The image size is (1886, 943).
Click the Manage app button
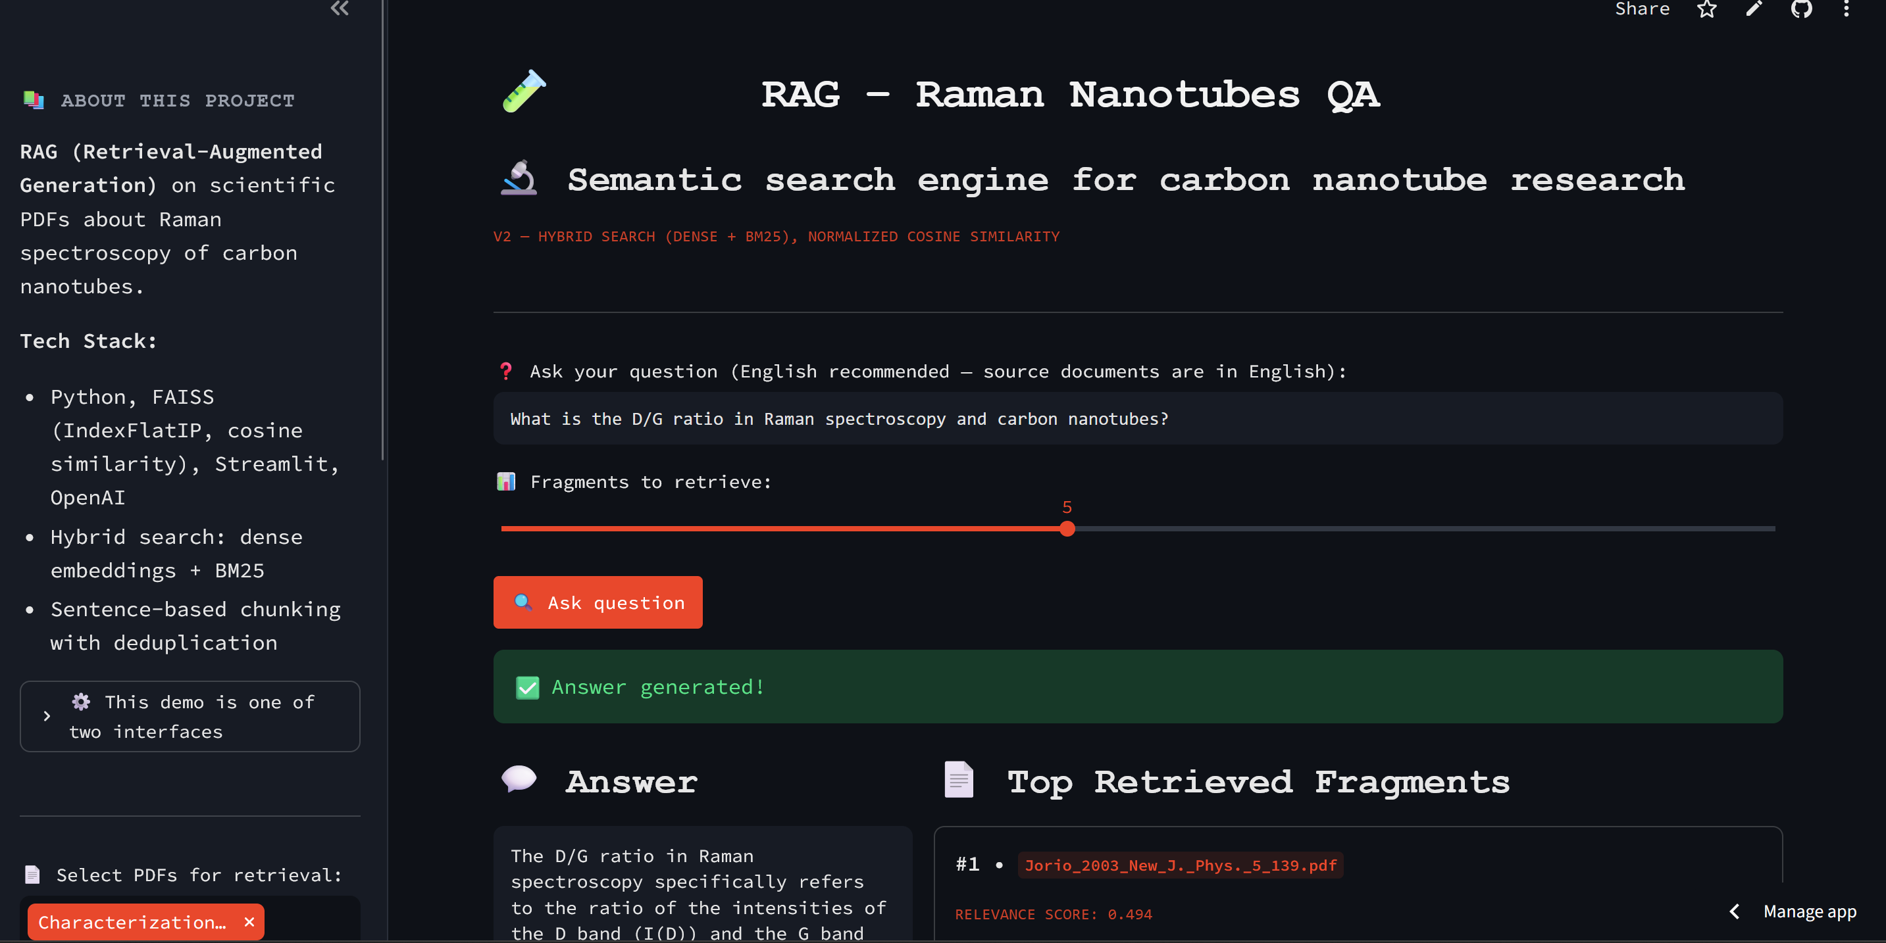tap(1809, 911)
